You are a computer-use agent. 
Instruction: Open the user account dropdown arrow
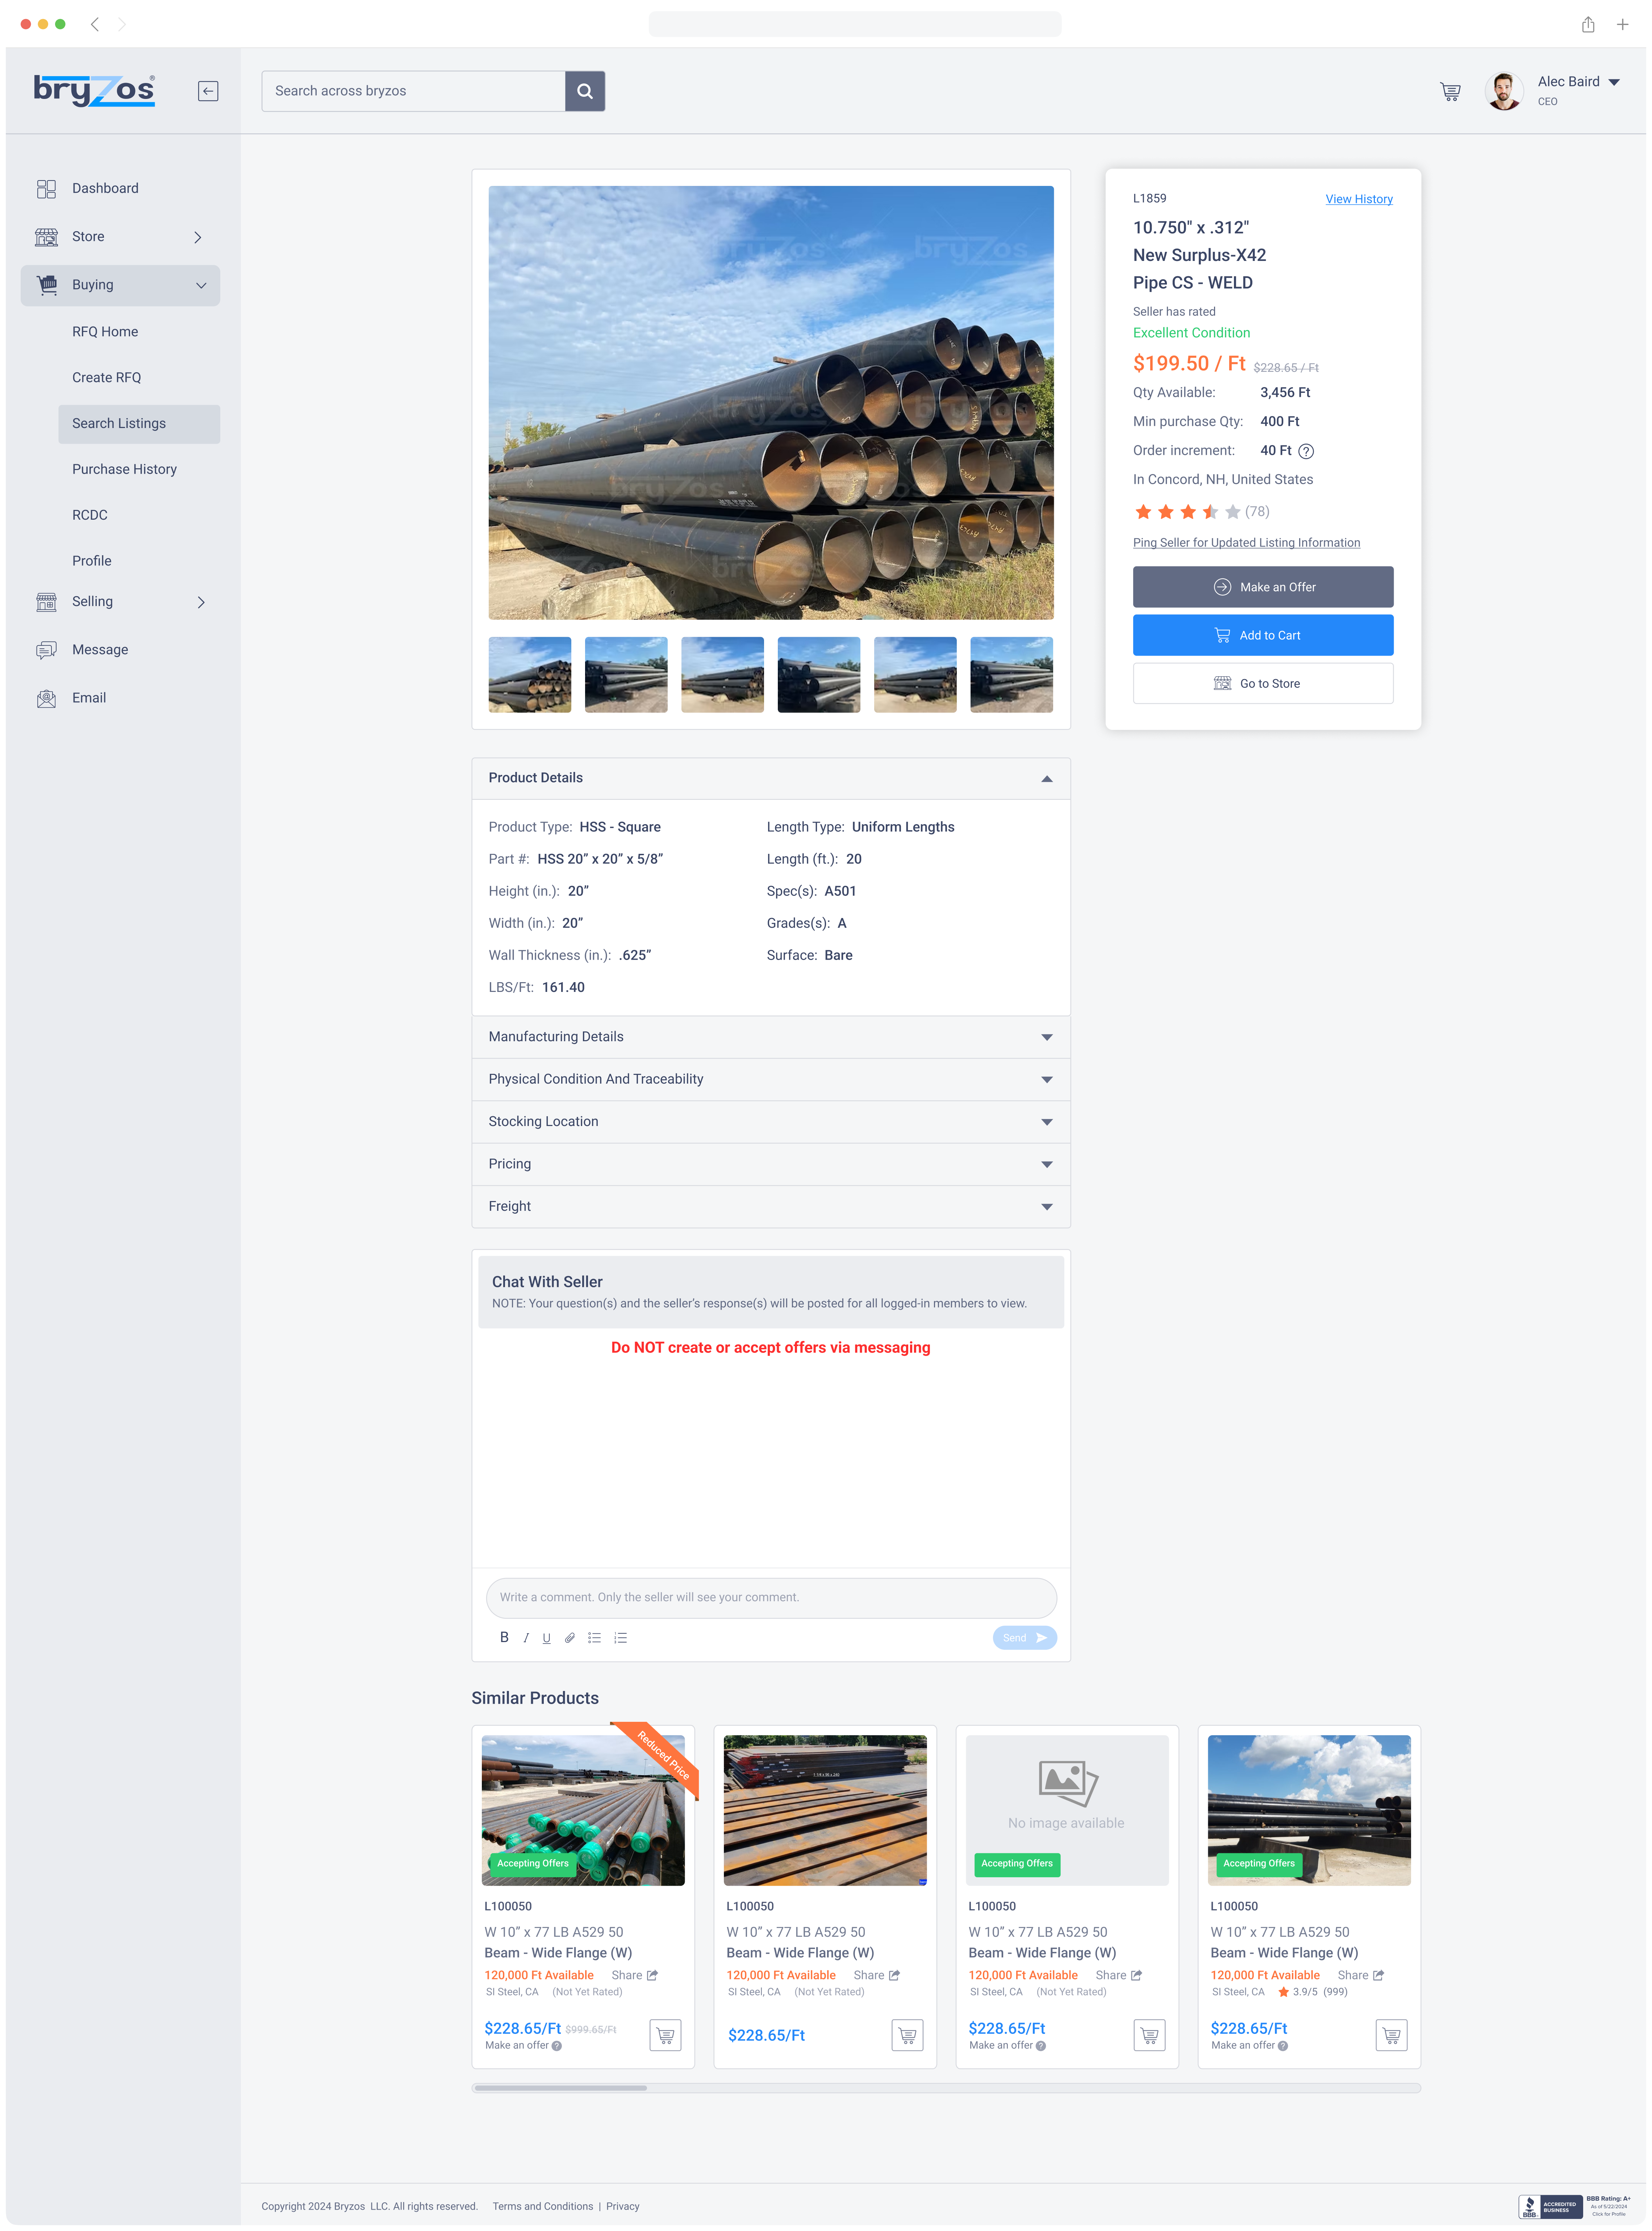pyautogui.click(x=1614, y=82)
